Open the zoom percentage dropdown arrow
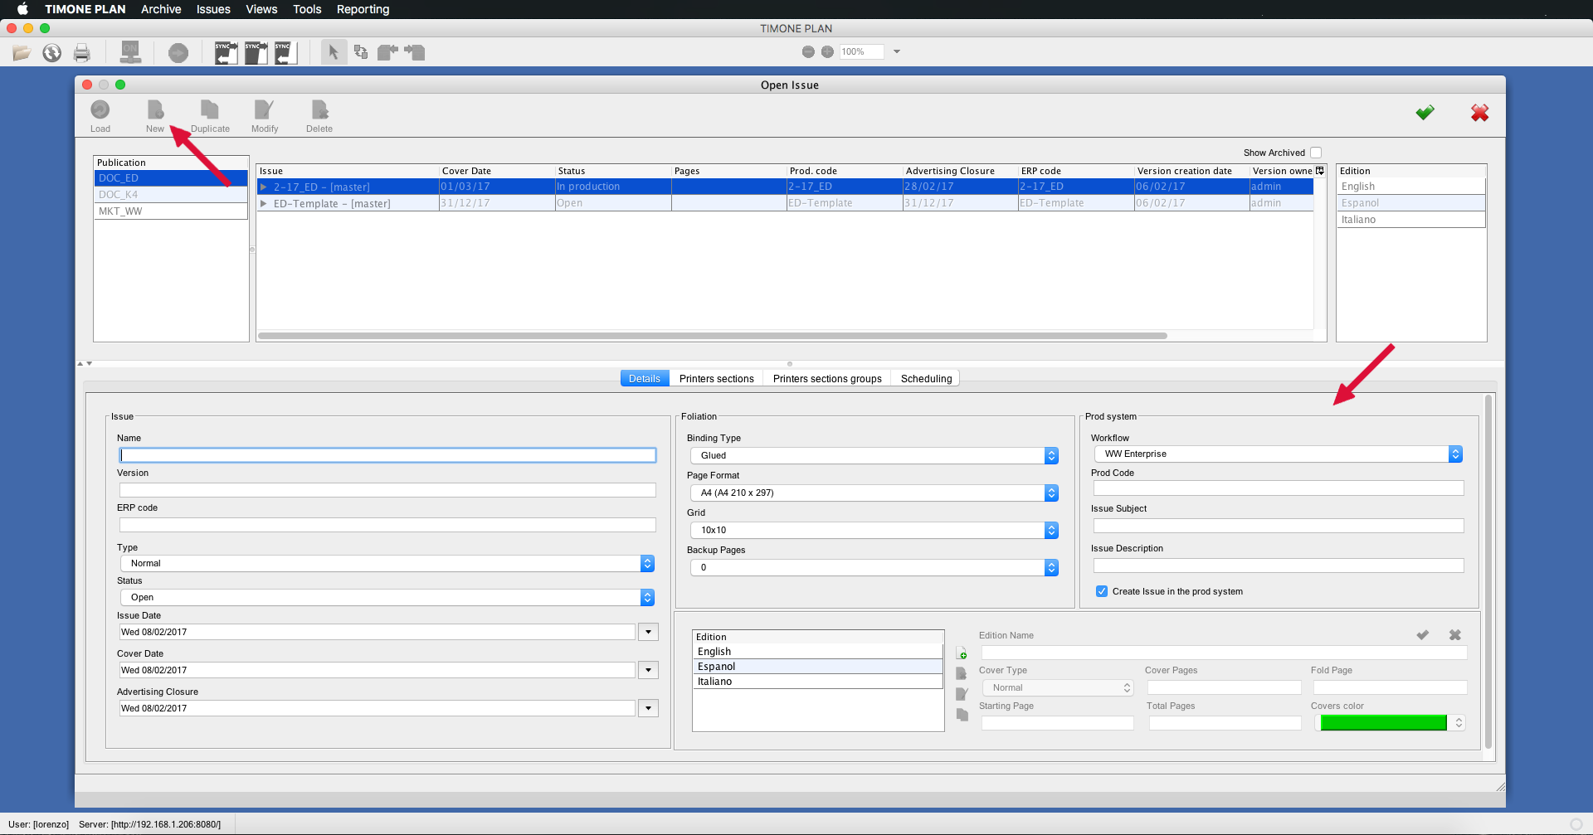This screenshot has height=835, width=1593. click(897, 51)
